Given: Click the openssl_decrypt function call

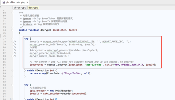Looking at the screenshot, I should (57, 65).
